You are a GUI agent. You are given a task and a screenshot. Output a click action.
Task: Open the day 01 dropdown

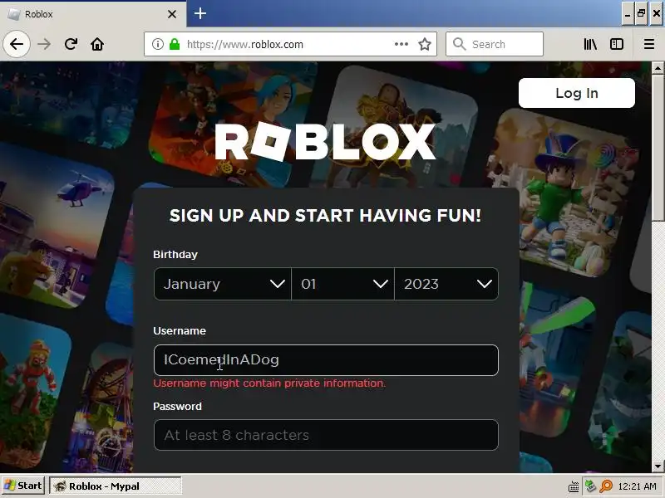342,284
